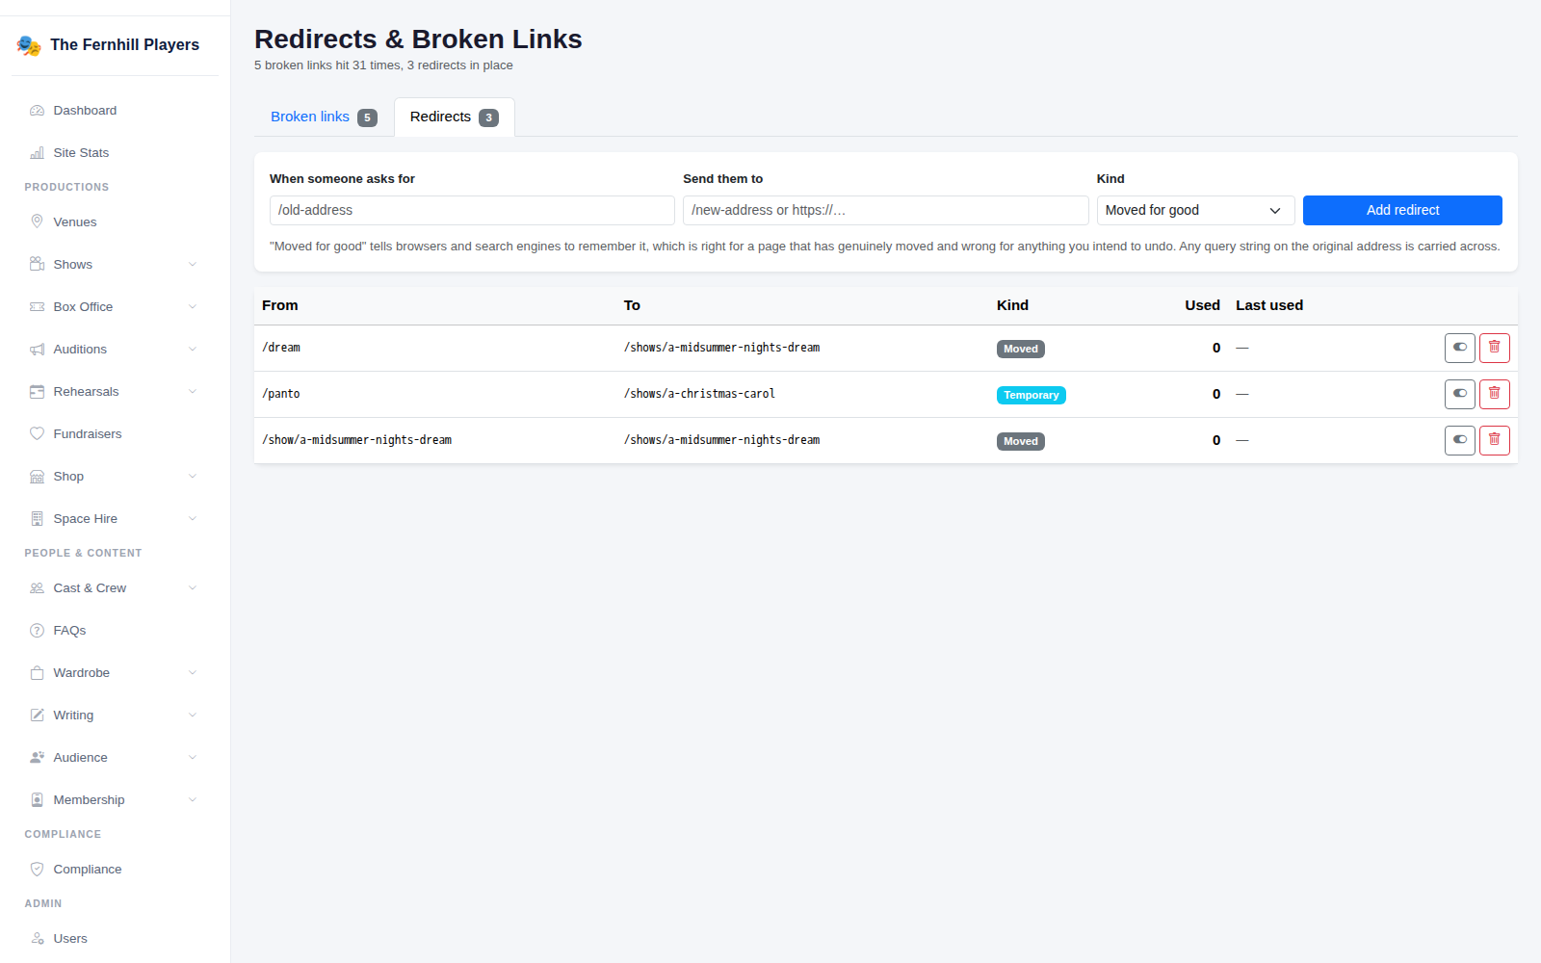The width and height of the screenshot is (1541, 963).
Task: Focus the 'When someone asks for' address field
Action: pos(472,211)
